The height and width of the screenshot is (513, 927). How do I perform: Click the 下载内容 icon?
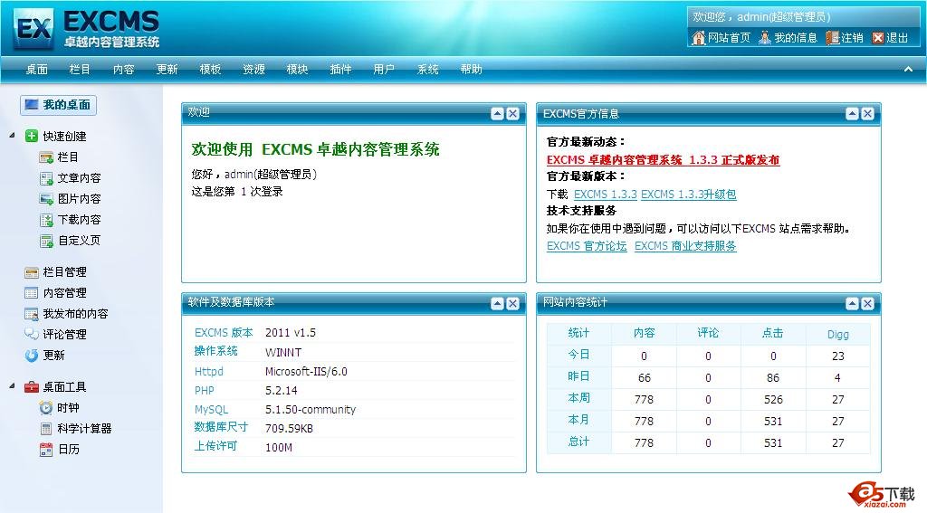pyautogui.click(x=46, y=220)
